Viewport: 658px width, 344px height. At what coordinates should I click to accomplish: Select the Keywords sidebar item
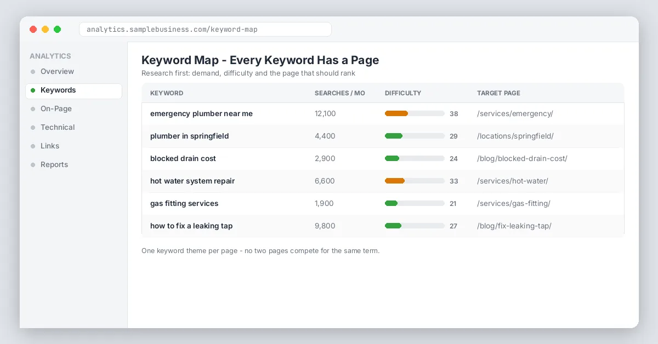[x=73, y=90]
